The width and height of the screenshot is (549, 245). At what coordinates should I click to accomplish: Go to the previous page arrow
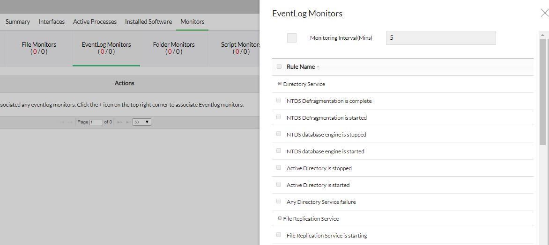(x=70, y=122)
